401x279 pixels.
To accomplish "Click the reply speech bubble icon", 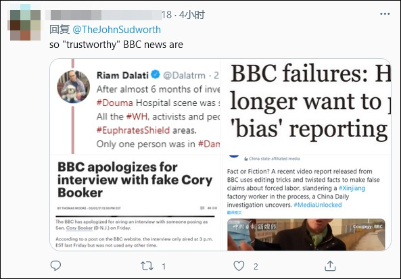I will pos(55,266).
